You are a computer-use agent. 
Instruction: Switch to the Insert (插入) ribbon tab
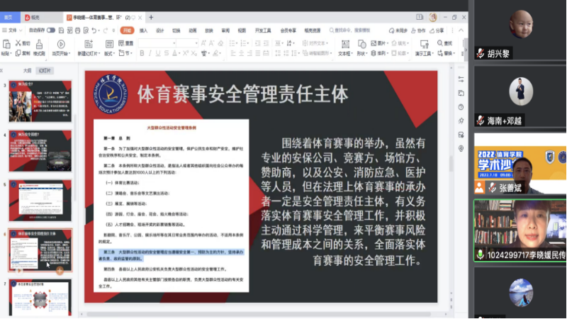click(x=143, y=30)
